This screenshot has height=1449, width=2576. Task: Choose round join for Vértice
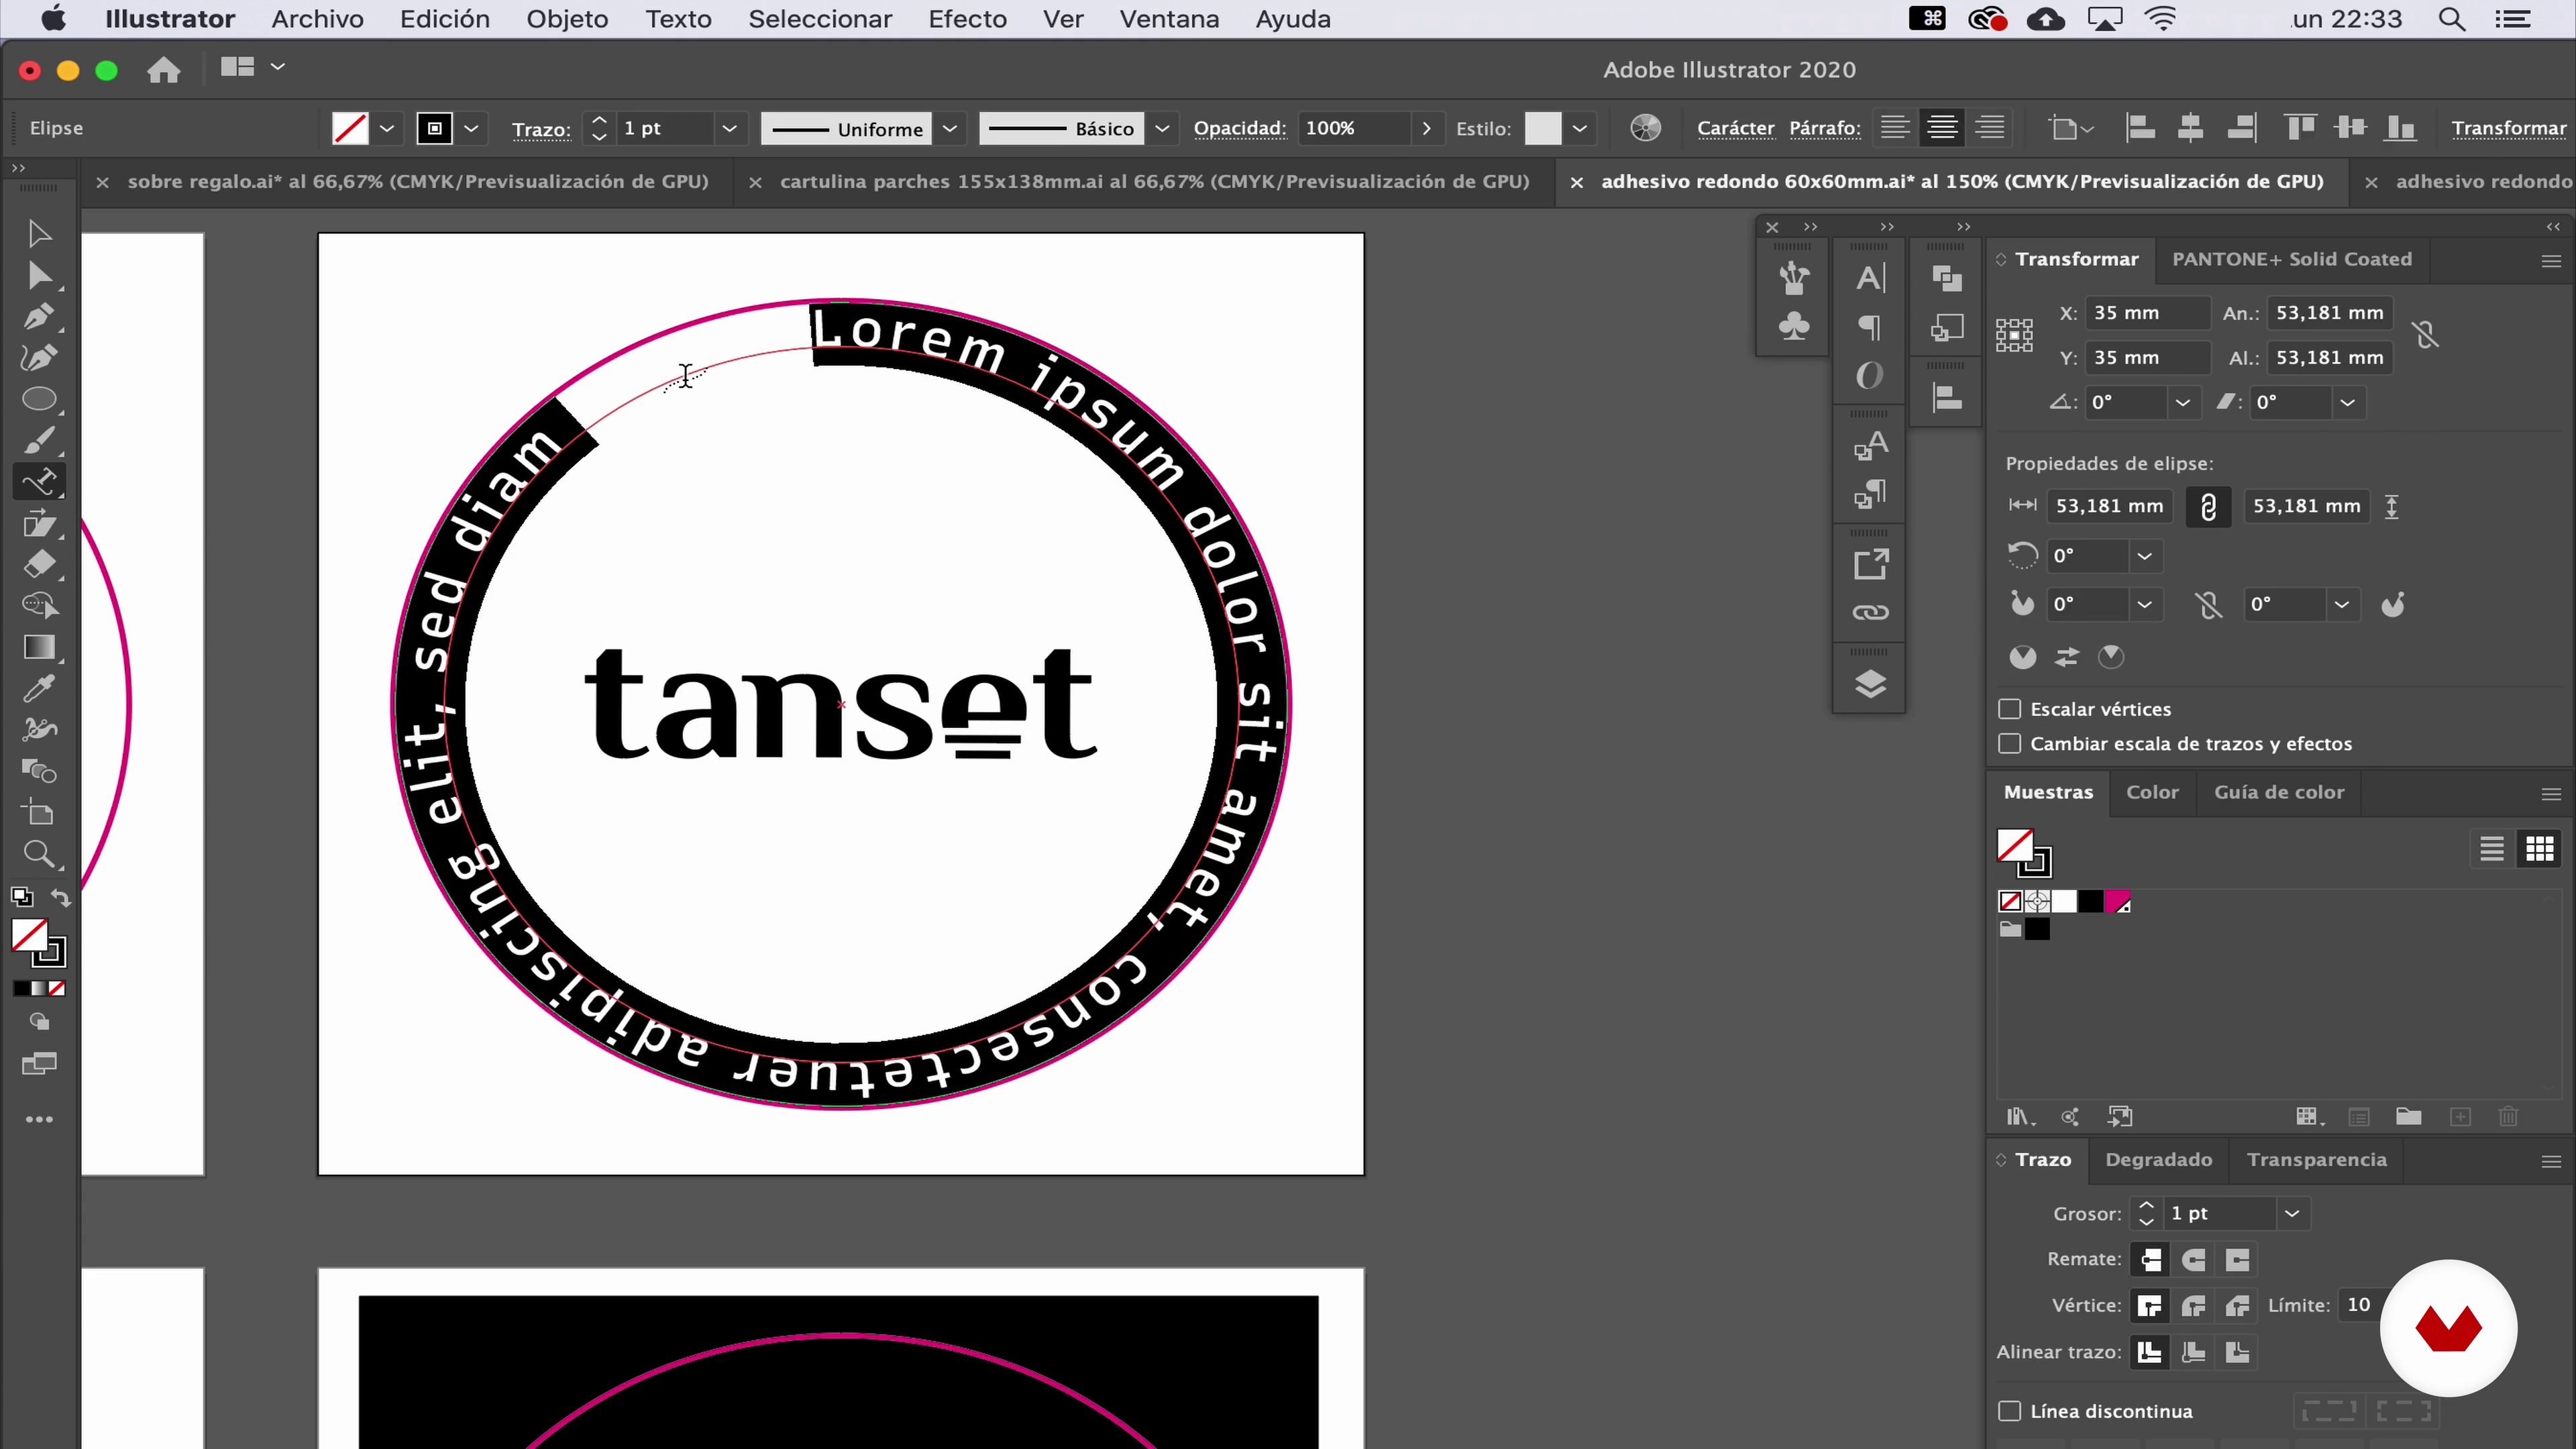tap(2194, 1306)
